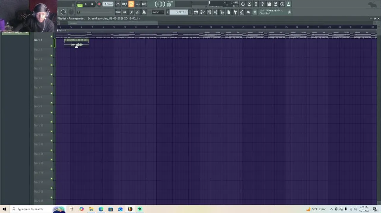Viewport: 381px width, 213px height.
Task: Click the multilink to controllers icon
Action: tap(138, 12)
